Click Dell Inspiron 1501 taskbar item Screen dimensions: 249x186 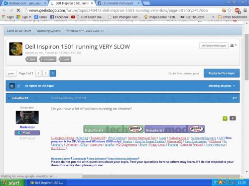(47, 183)
